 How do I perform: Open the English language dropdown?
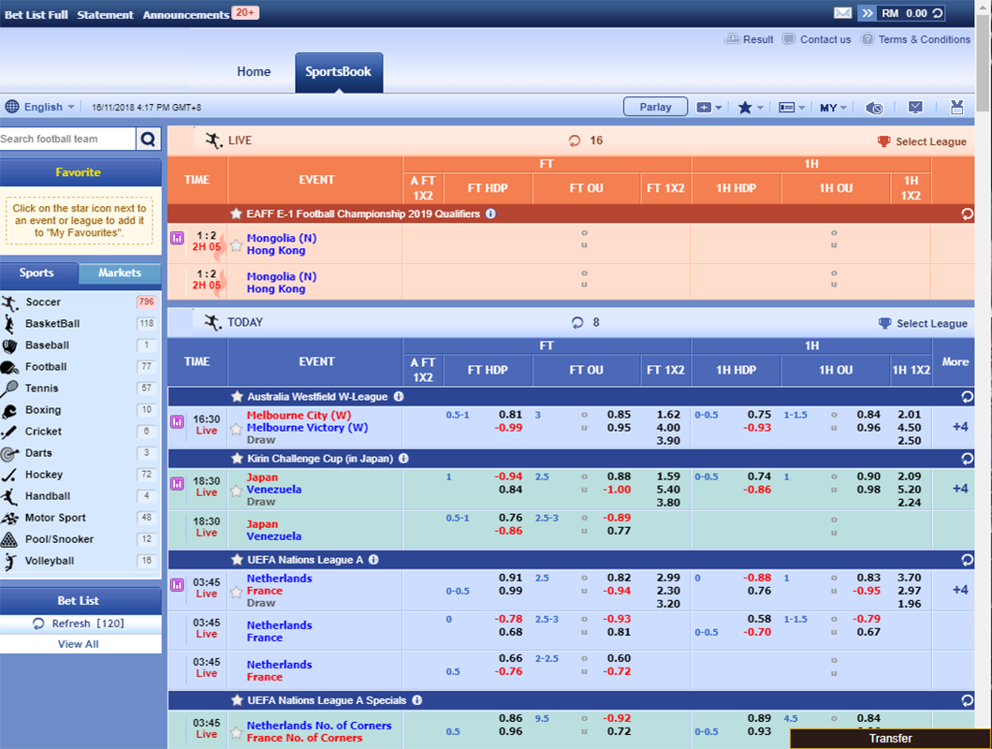[40, 107]
